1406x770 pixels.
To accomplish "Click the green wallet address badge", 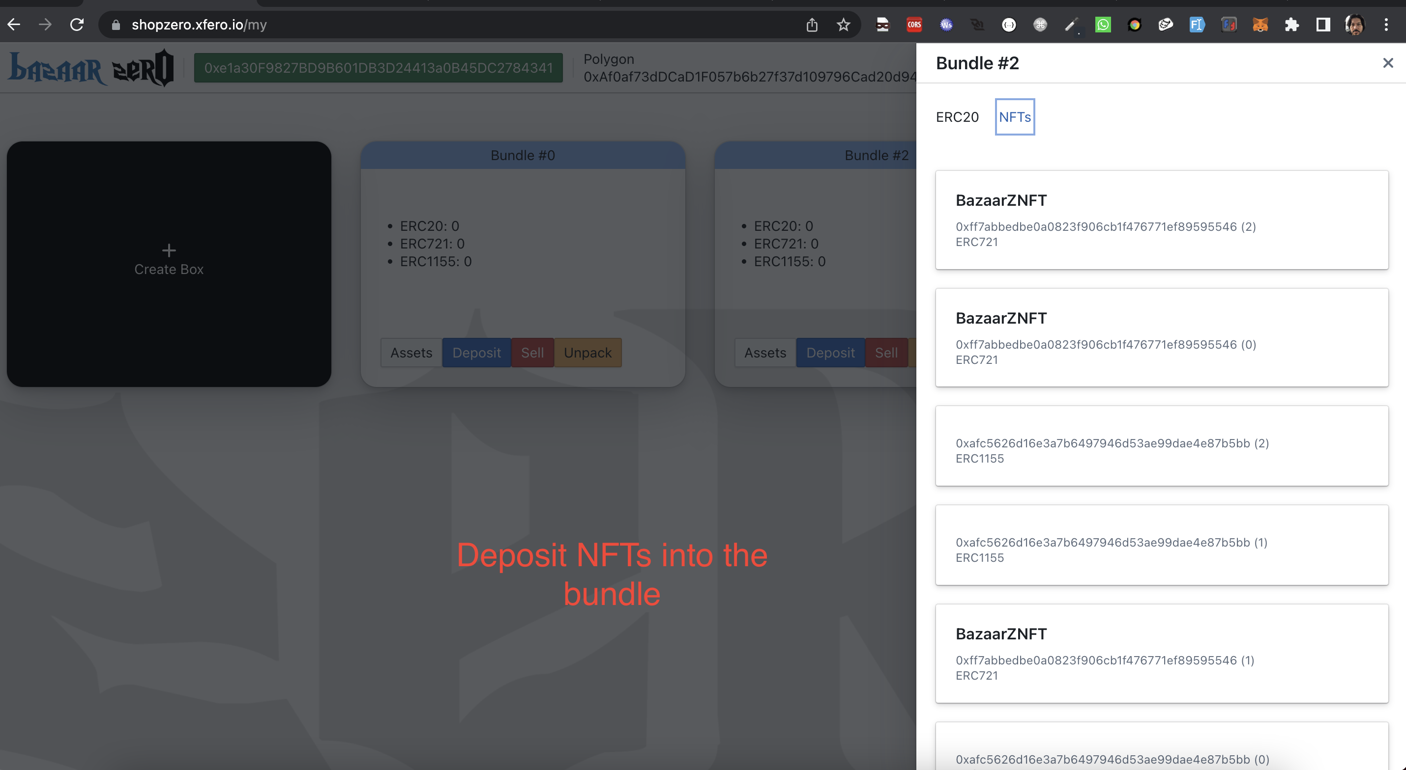I will 378,68.
